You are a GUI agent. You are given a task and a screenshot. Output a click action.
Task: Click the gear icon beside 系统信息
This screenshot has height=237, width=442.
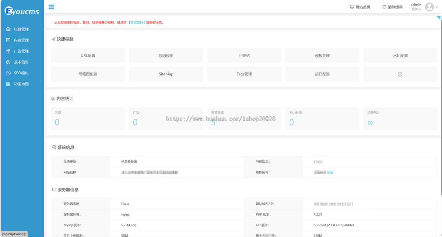[x=54, y=147]
